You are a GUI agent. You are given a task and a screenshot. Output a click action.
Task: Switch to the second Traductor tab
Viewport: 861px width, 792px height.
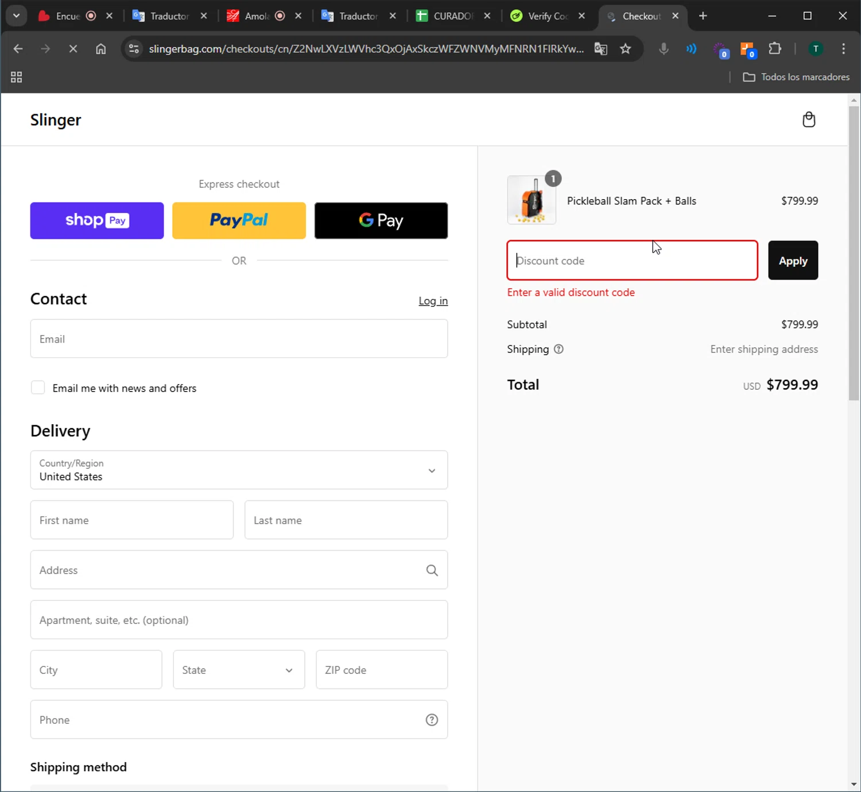point(358,16)
